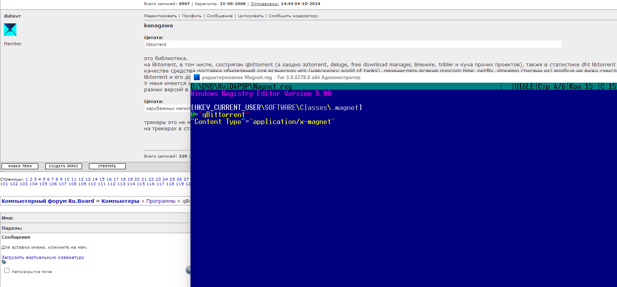This screenshot has height=287, width=617.
Task: Click Сообщить модератору link
Action: pos(293,16)
